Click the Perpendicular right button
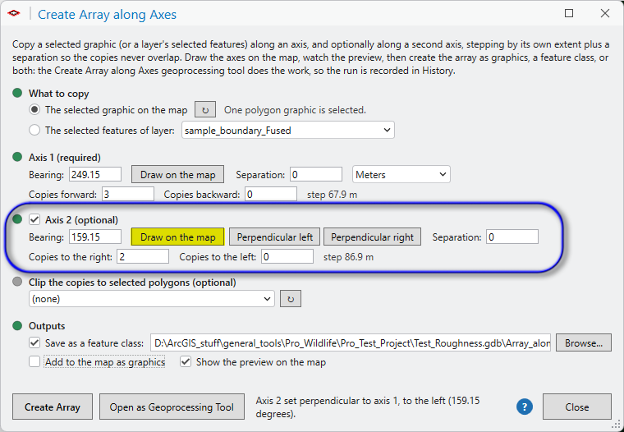The width and height of the screenshot is (624, 432). pos(372,237)
